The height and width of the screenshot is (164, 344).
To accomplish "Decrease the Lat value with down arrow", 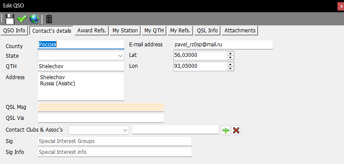I will coord(230,58).
